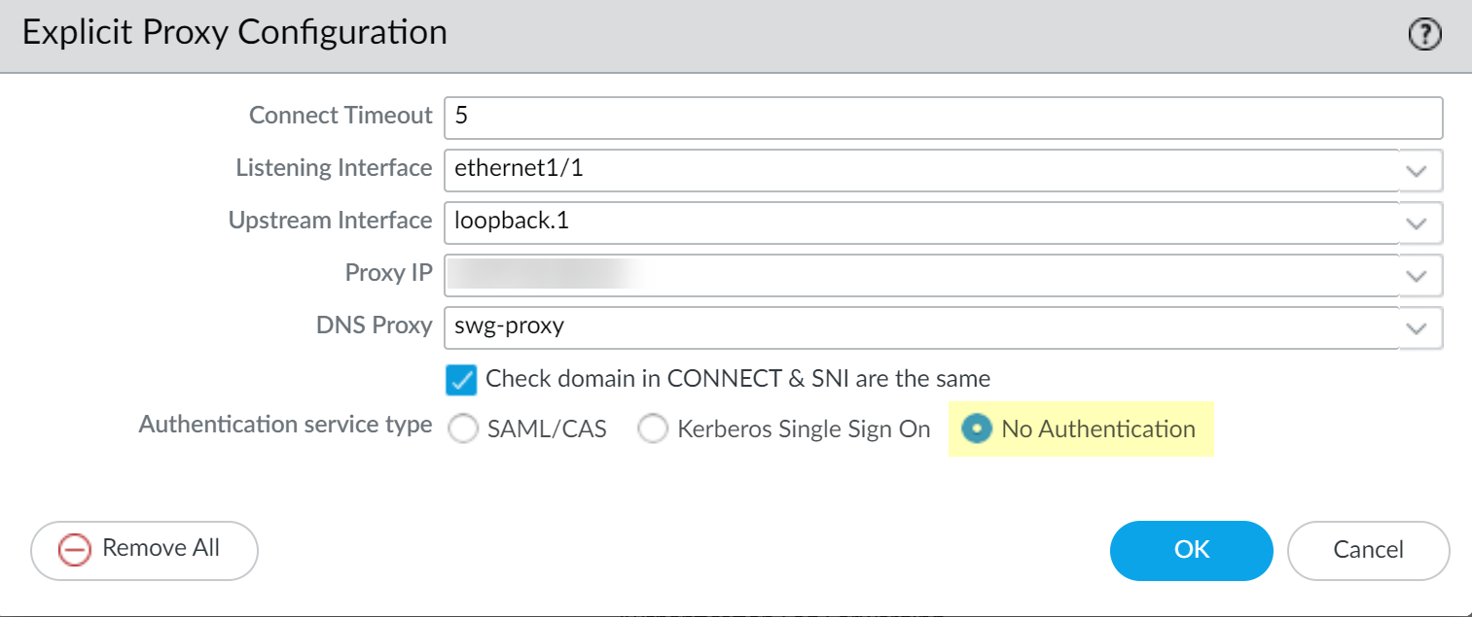Click the OK button
This screenshot has width=1472, height=617.
(x=1191, y=550)
